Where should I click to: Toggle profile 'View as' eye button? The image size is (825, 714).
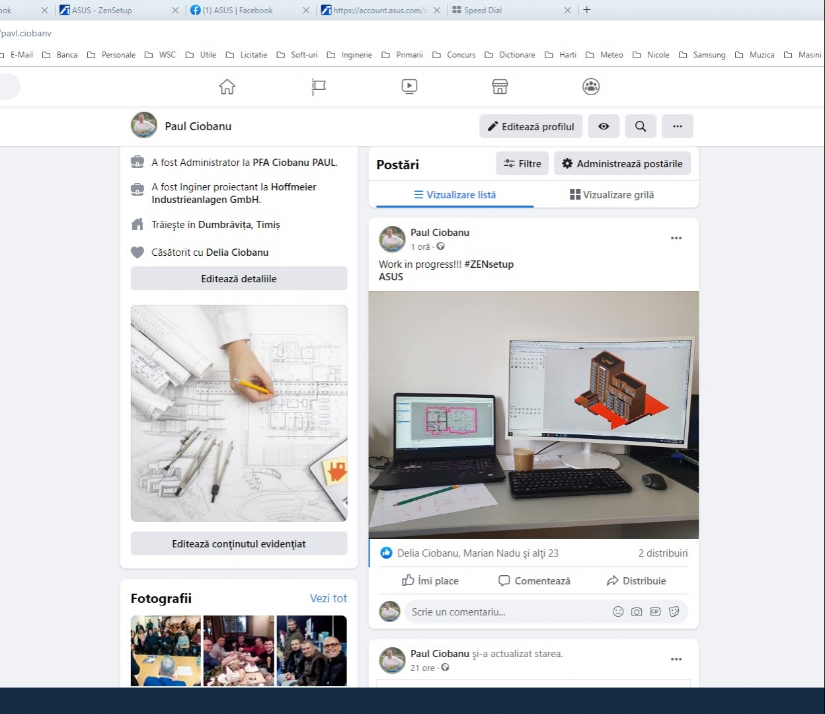[x=604, y=126]
